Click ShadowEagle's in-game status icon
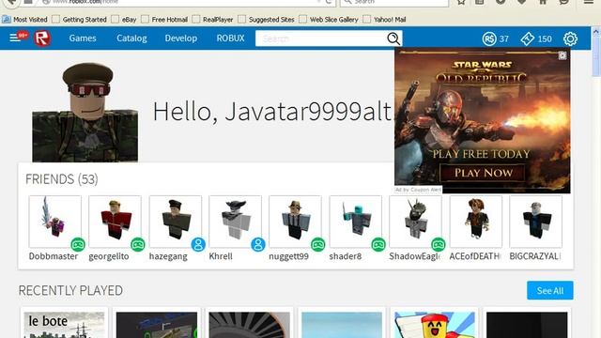The height and width of the screenshot is (338, 601). click(x=439, y=244)
